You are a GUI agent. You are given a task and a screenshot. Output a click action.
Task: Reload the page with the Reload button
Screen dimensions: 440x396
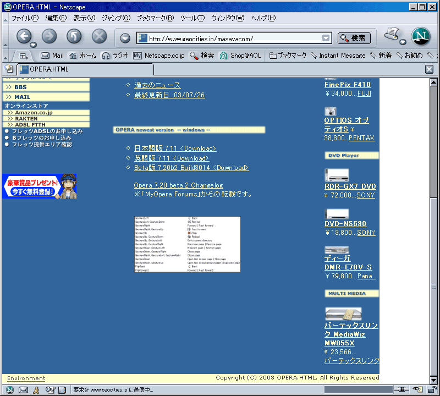74,36
